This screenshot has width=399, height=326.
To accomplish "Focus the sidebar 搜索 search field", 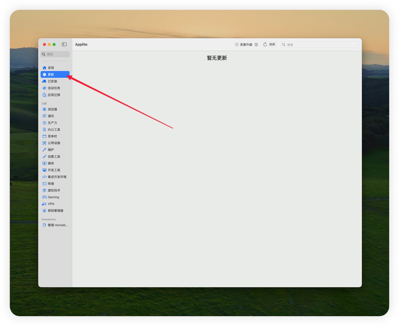I will tap(55, 54).
